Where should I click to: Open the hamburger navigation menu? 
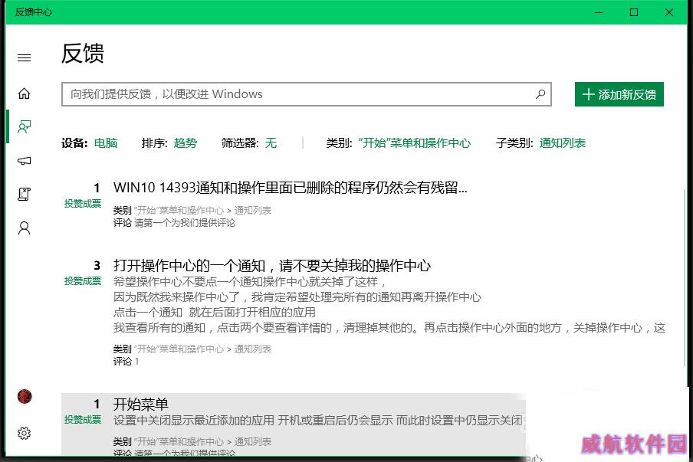pos(25,58)
